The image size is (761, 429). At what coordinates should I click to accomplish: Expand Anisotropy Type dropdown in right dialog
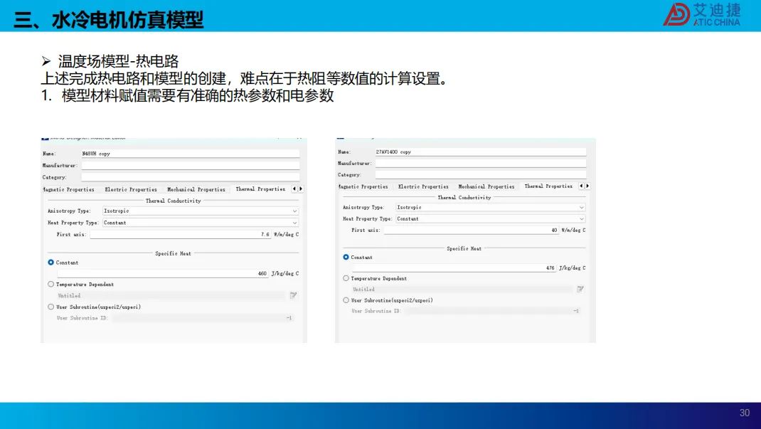pos(490,207)
